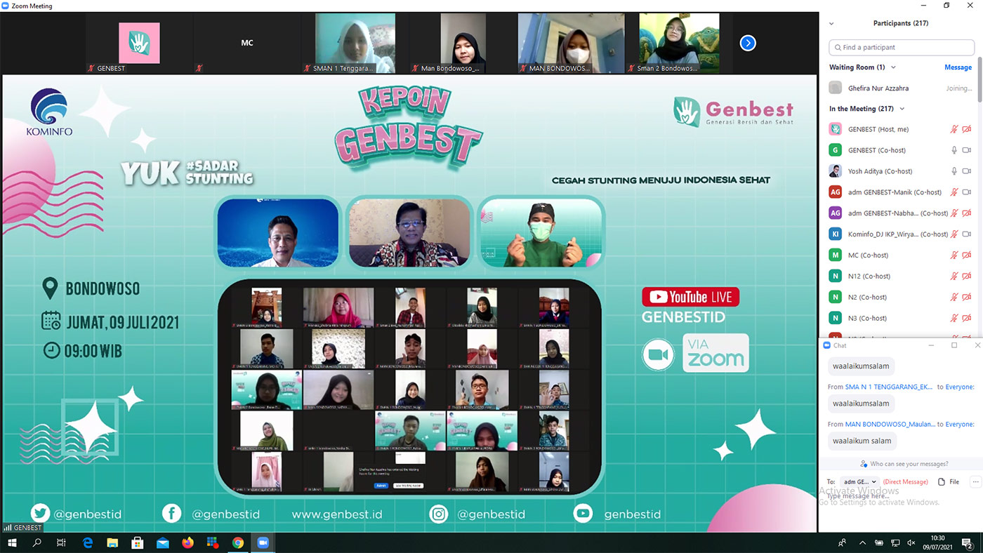Click N2 (Co-host) muted mic icon
This screenshot has width=983, height=553.
(x=954, y=298)
